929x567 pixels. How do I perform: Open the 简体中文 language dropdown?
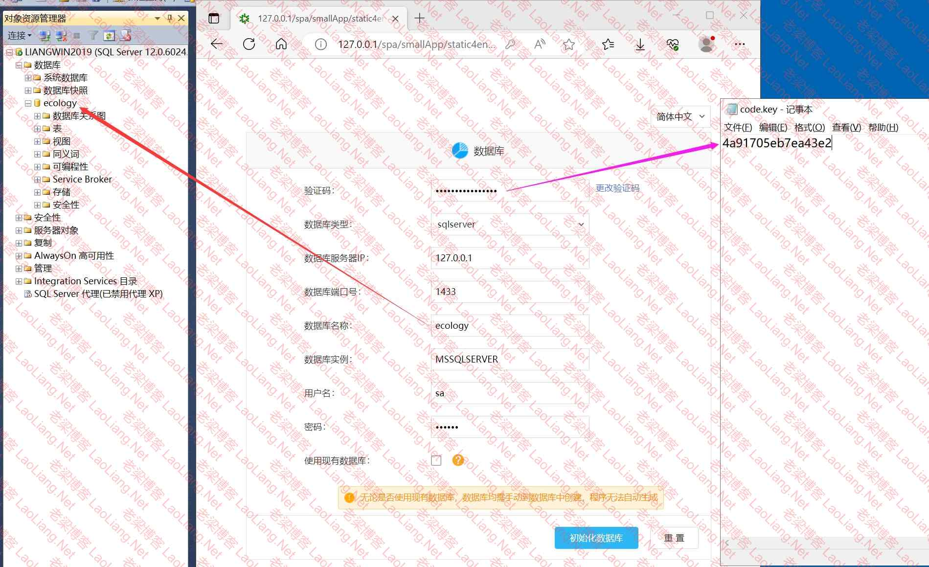click(x=680, y=116)
